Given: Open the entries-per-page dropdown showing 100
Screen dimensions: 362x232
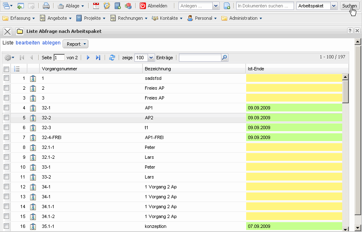Looking at the screenshot, I should pyautogui.click(x=150, y=58).
